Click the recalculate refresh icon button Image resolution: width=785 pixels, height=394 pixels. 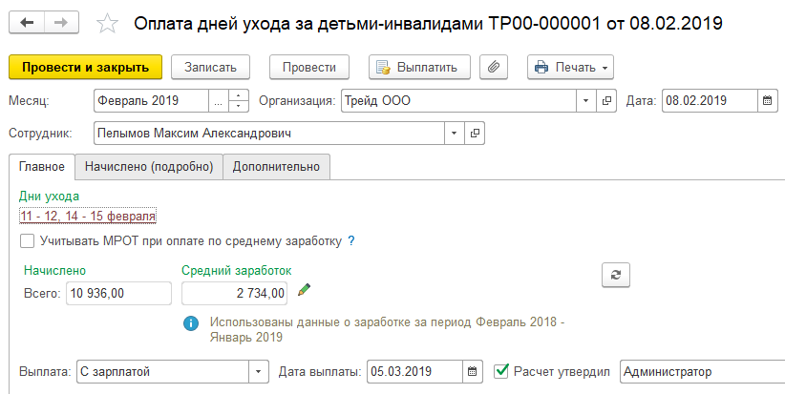pyautogui.click(x=616, y=275)
